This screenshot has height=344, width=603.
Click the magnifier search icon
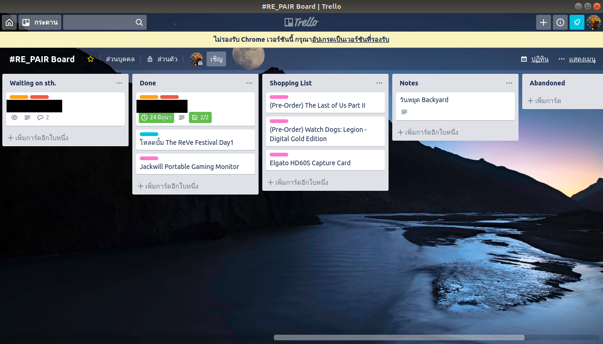coord(139,22)
